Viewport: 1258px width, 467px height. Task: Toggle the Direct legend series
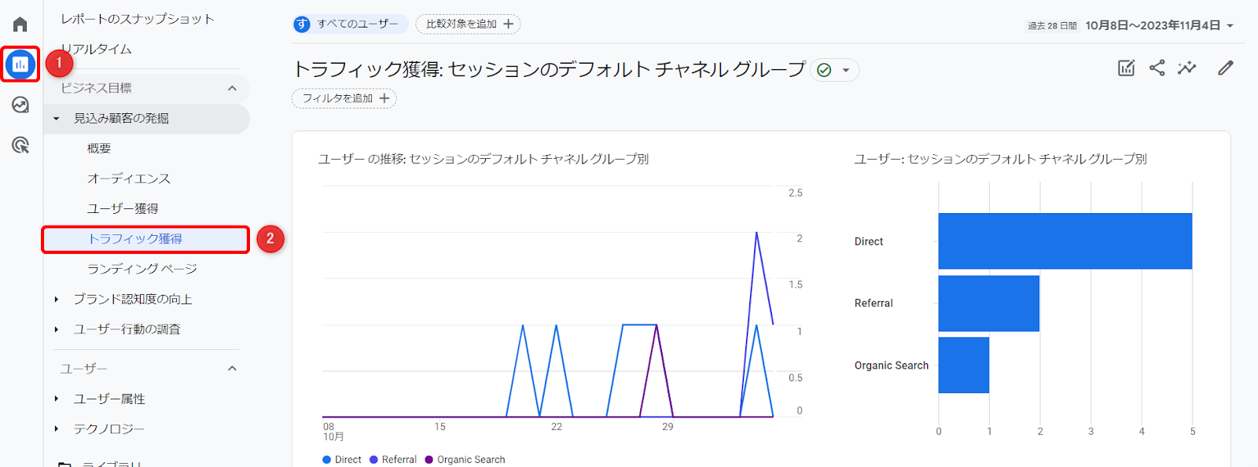point(342,459)
